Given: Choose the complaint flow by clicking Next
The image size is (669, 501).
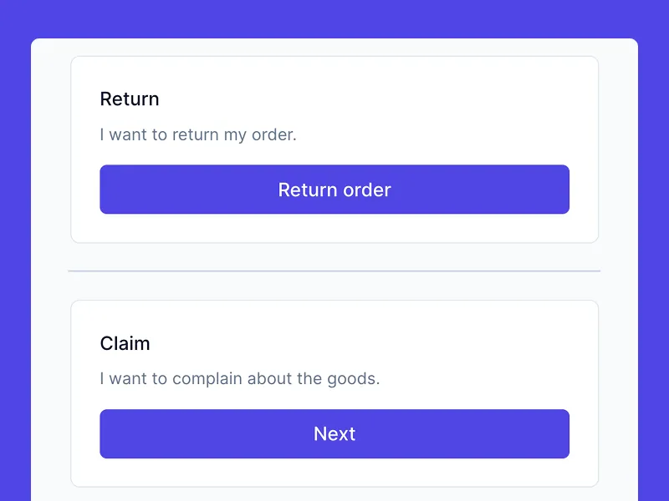Looking at the screenshot, I should 334,433.
